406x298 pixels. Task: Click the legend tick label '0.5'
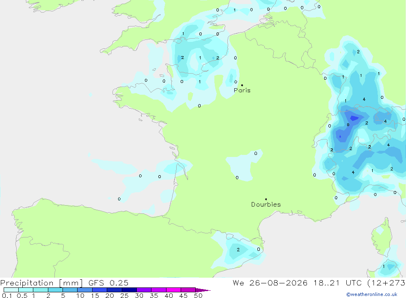(22, 296)
